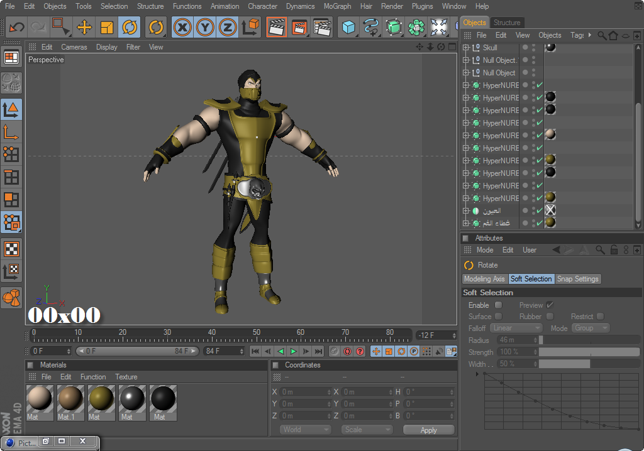Viewport: 644px width, 451px height.
Task: Go to the start of the animation
Action: coord(255,351)
